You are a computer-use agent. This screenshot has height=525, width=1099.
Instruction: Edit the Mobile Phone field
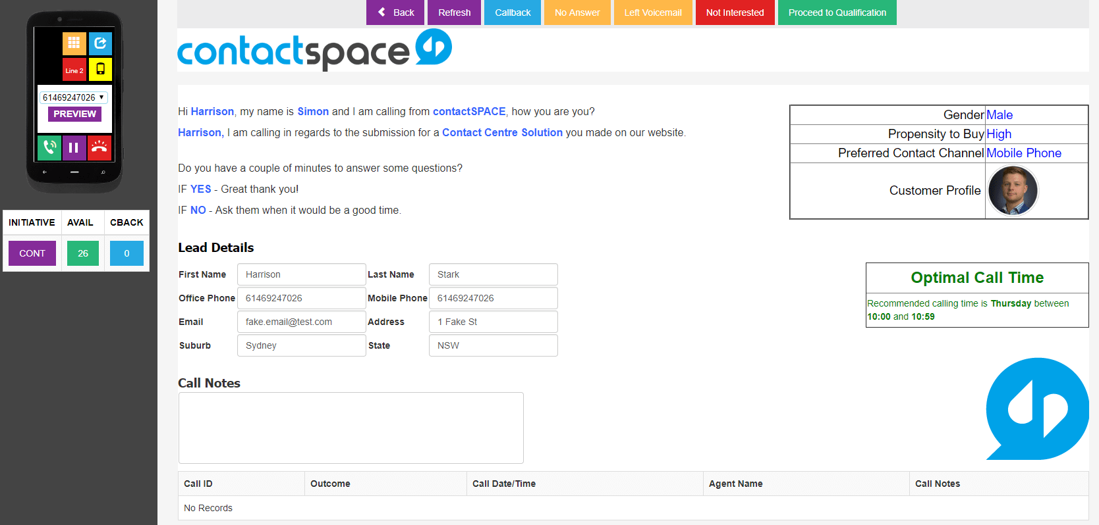click(x=493, y=298)
